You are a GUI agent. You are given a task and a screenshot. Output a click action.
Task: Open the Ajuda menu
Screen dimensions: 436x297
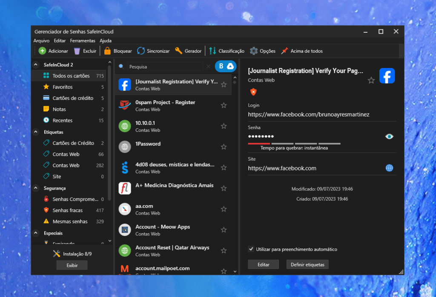coord(106,40)
